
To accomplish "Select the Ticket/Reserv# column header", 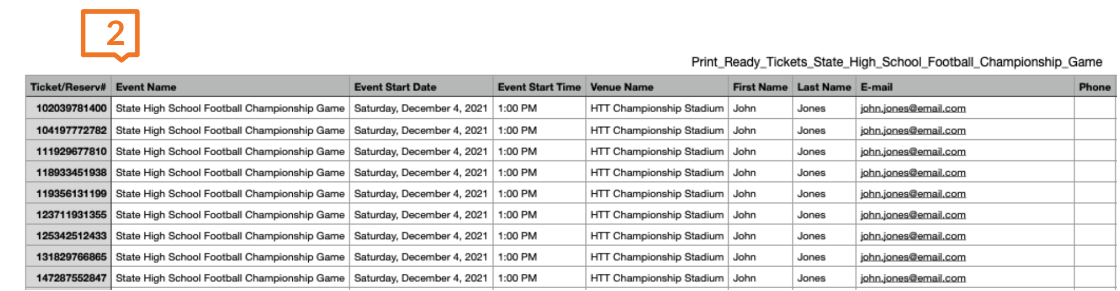I will pos(68,87).
